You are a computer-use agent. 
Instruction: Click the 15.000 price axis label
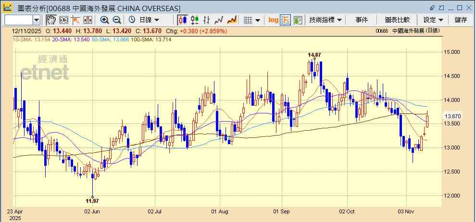(452, 52)
